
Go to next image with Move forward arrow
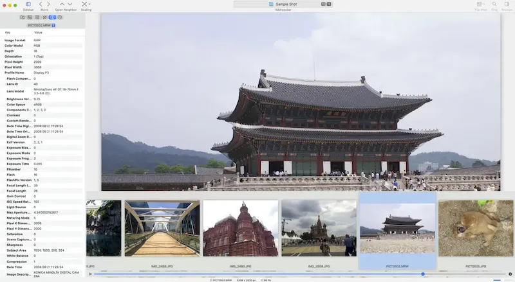point(48,4)
